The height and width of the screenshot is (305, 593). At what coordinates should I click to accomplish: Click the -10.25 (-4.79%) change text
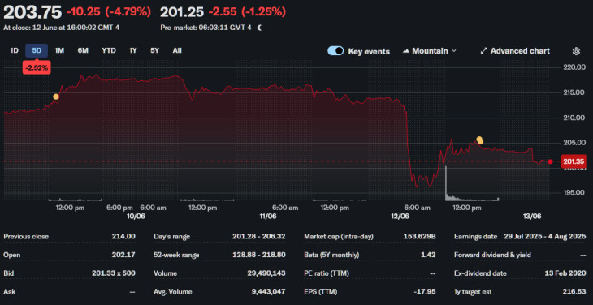pyautogui.click(x=109, y=12)
